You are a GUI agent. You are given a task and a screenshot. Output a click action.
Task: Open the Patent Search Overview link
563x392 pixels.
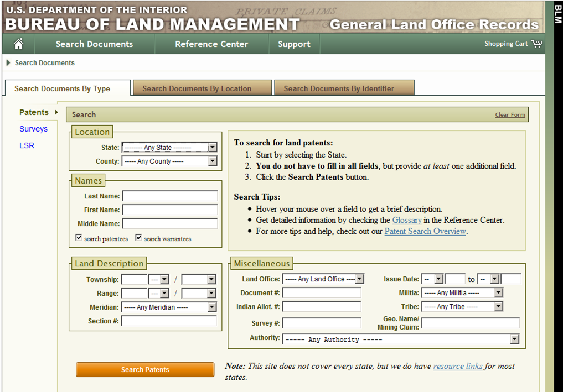(x=425, y=231)
